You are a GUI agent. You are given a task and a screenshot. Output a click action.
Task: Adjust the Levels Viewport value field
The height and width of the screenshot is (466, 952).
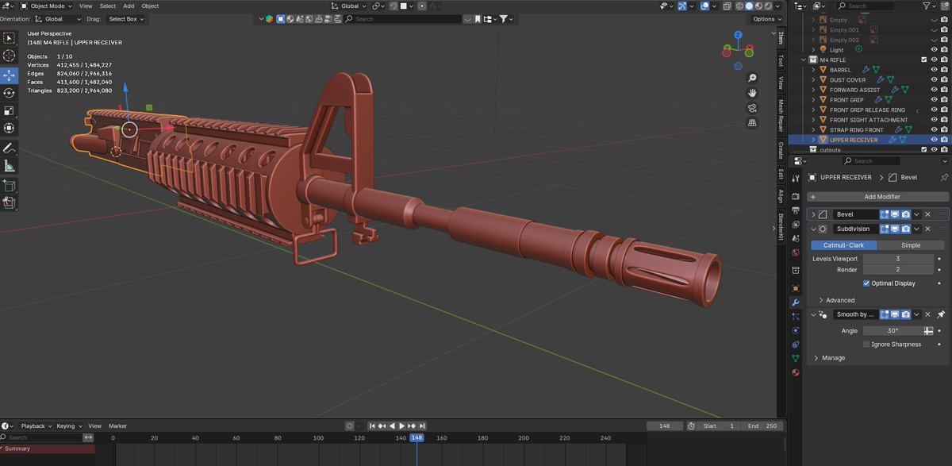pos(898,259)
